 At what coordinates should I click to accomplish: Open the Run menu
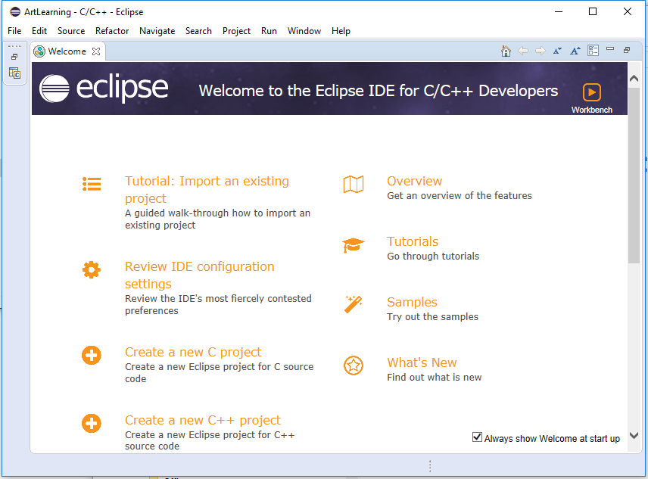click(x=269, y=31)
